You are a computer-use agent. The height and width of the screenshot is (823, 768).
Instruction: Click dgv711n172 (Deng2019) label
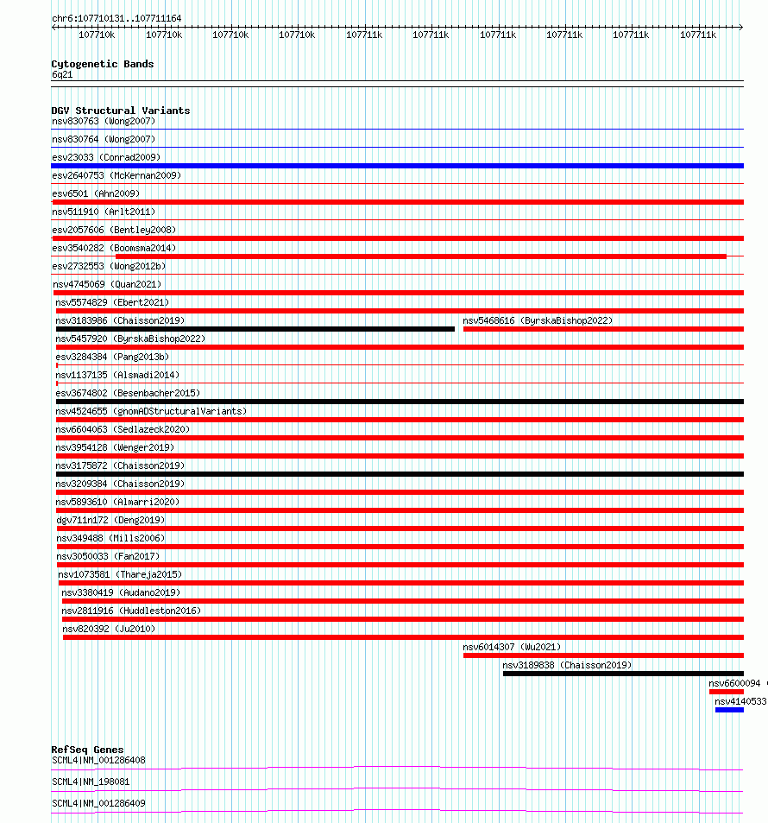pyautogui.click(x=110, y=520)
